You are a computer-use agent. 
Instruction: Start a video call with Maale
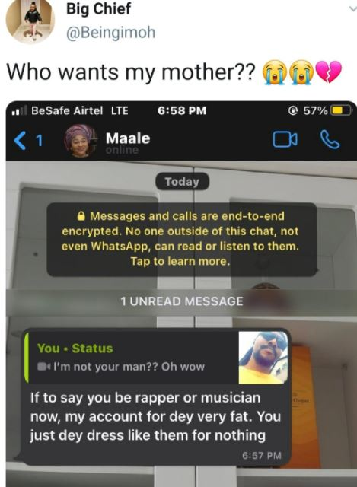pyautogui.click(x=285, y=139)
